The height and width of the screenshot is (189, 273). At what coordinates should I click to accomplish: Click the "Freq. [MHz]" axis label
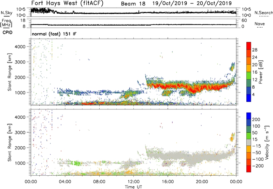point(6,23)
